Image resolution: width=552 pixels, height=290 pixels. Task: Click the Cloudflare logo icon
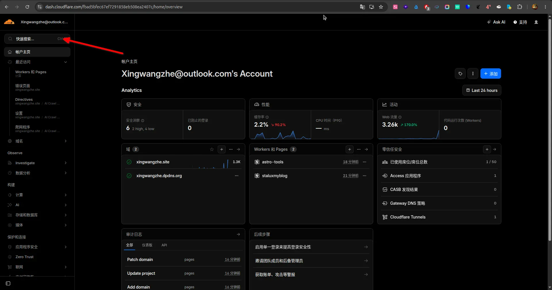pos(9,22)
